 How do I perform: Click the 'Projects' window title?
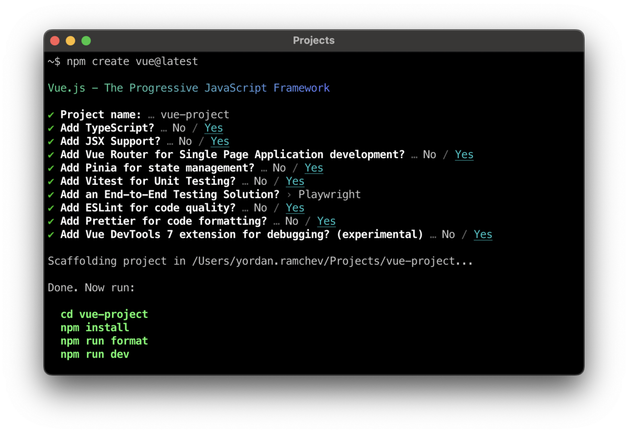click(313, 40)
